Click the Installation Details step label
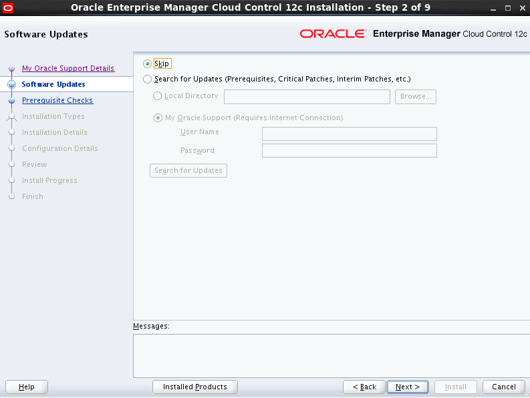Image resolution: width=530 pixels, height=398 pixels. (54, 132)
